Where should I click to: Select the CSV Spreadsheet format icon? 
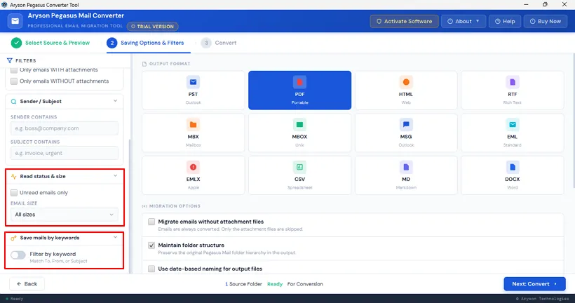pyautogui.click(x=299, y=167)
